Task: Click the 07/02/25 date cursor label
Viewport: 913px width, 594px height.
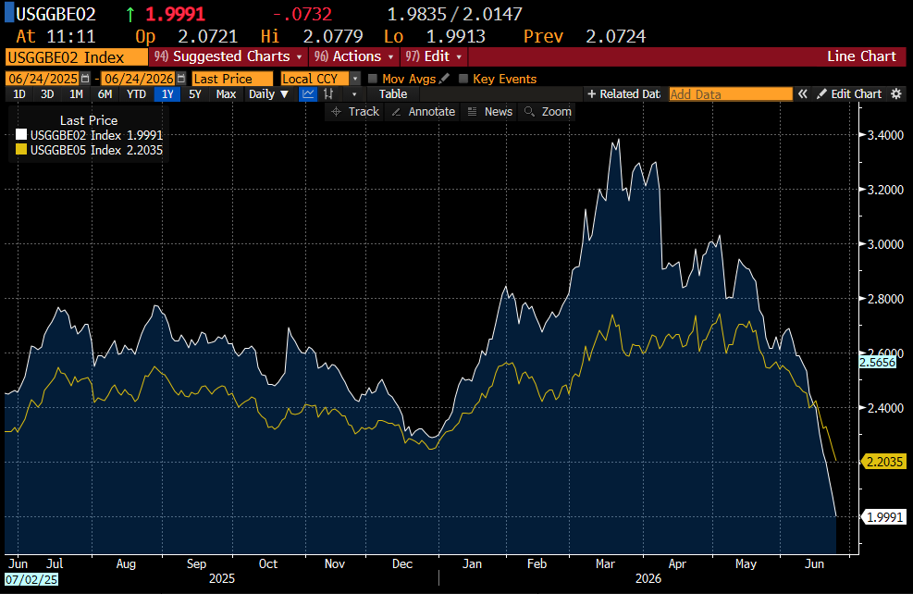Action: [x=31, y=579]
